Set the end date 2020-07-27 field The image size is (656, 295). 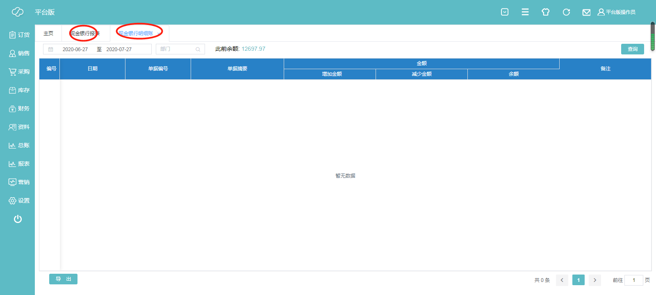coord(119,49)
